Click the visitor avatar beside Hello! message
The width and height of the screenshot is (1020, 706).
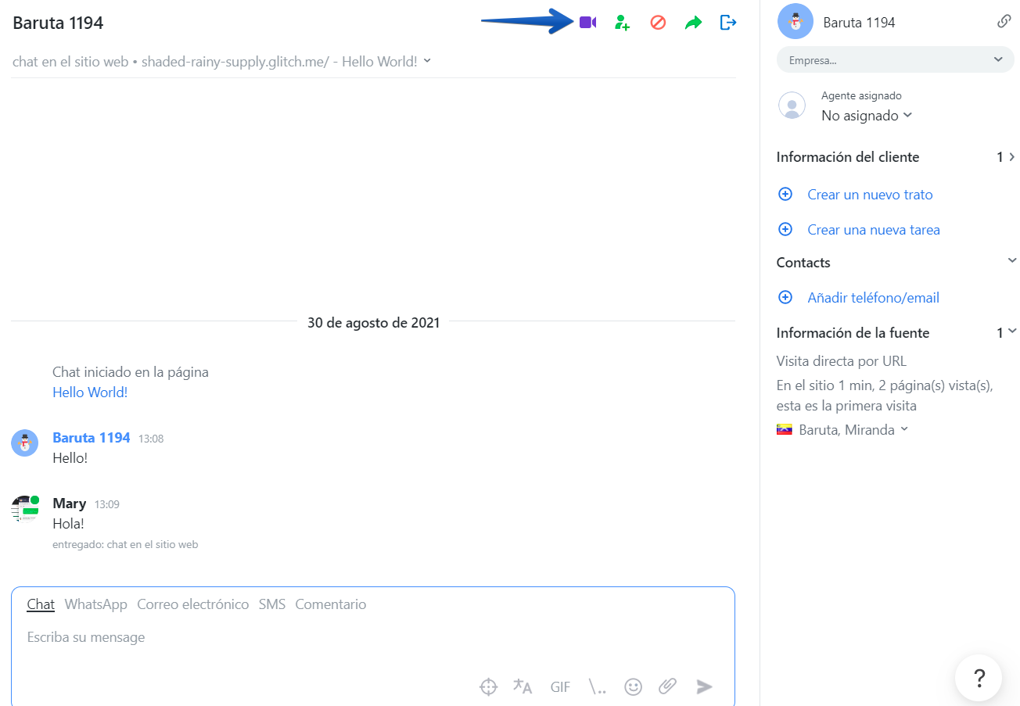click(25, 443)
